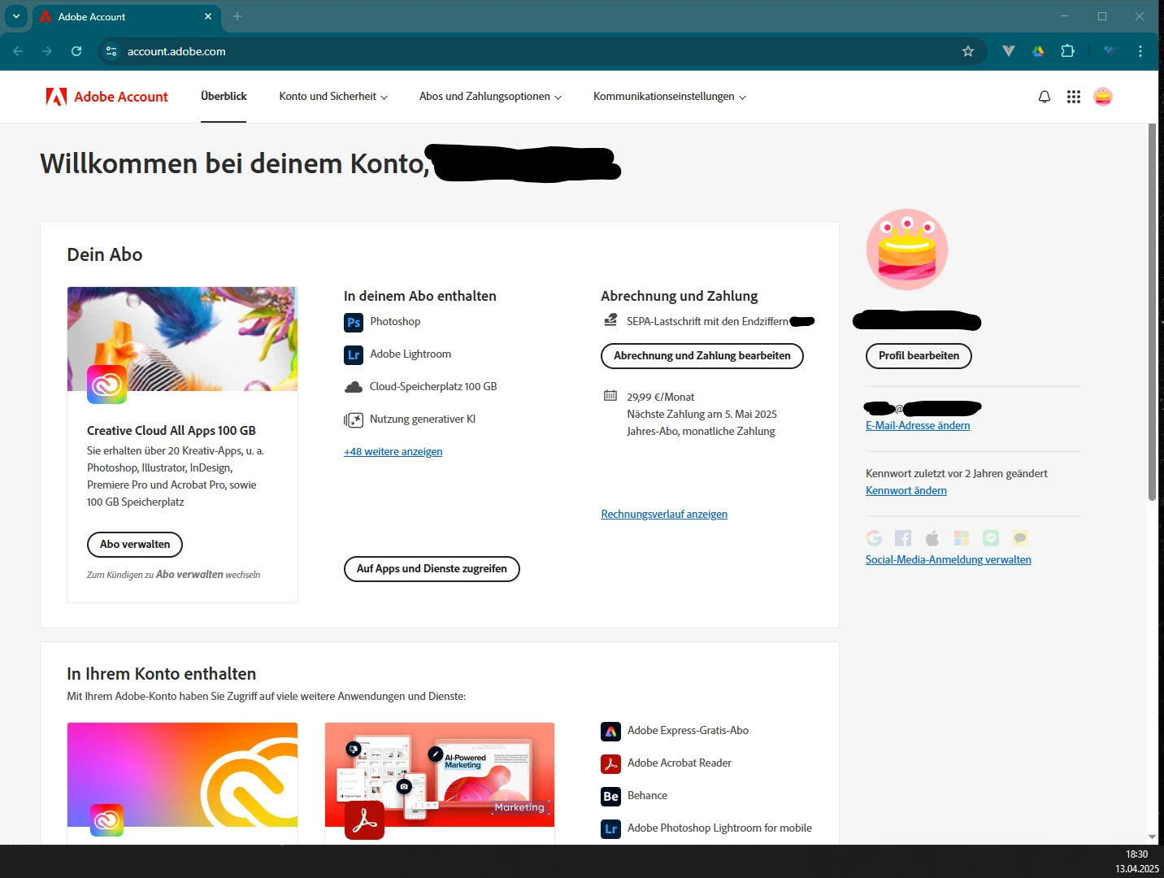The image size is (1164, 878).
Task: Open the apps grid launcher
Action: coord(1074,97)
